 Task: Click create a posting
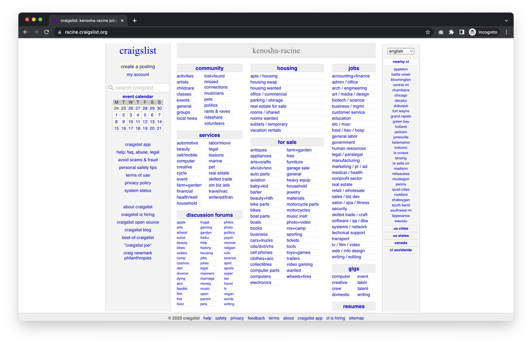(x=138, y=67)
